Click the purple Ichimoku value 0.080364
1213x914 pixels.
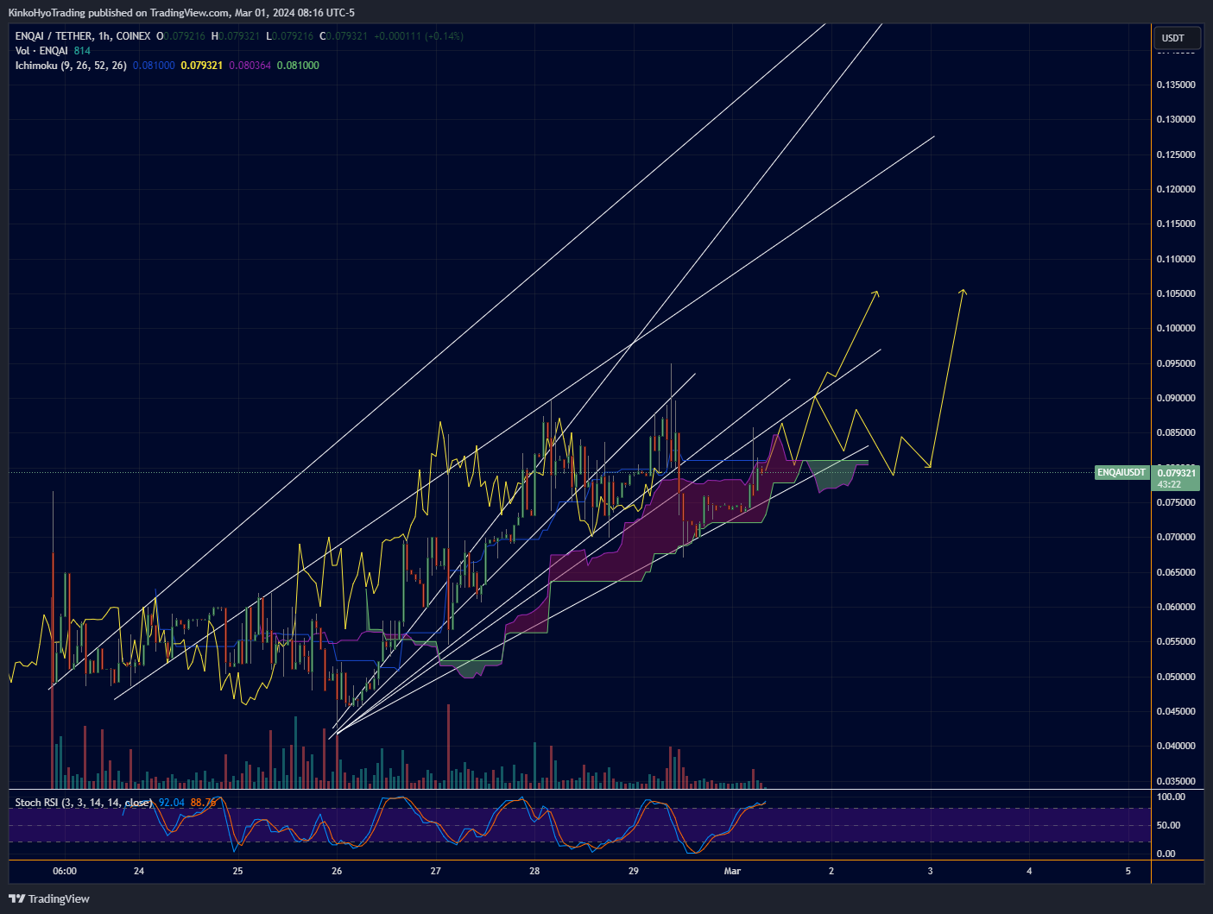[x=250, y=66]
